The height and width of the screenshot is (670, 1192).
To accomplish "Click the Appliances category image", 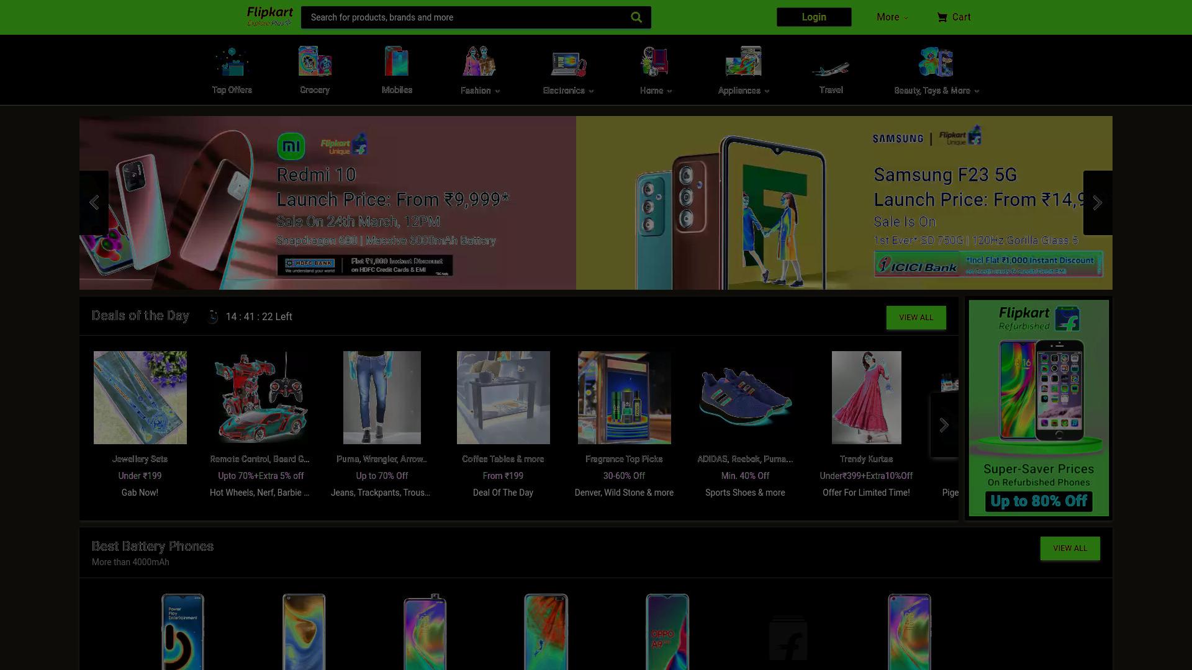I will point(743,62).
